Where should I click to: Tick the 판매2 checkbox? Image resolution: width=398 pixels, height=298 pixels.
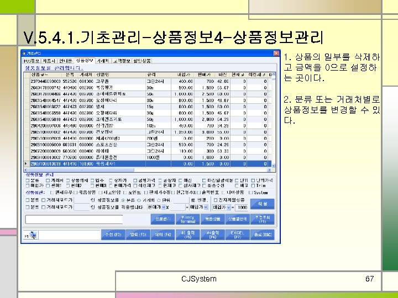[68, 185]
